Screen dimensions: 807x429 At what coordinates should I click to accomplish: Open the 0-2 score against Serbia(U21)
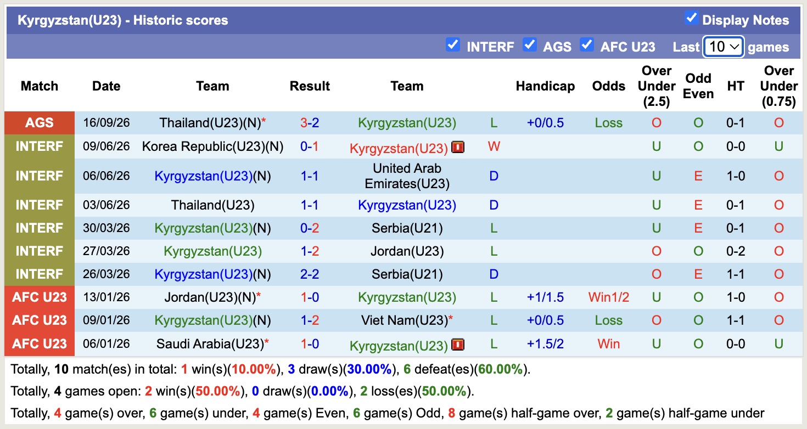click(x=310, y=228)
